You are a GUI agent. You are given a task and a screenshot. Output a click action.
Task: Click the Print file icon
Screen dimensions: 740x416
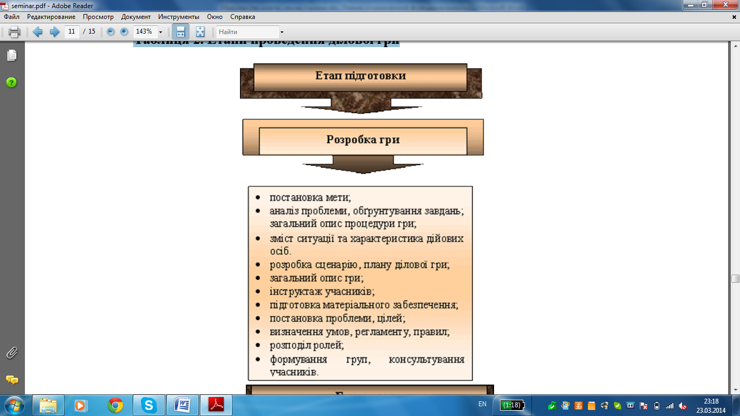14,32
